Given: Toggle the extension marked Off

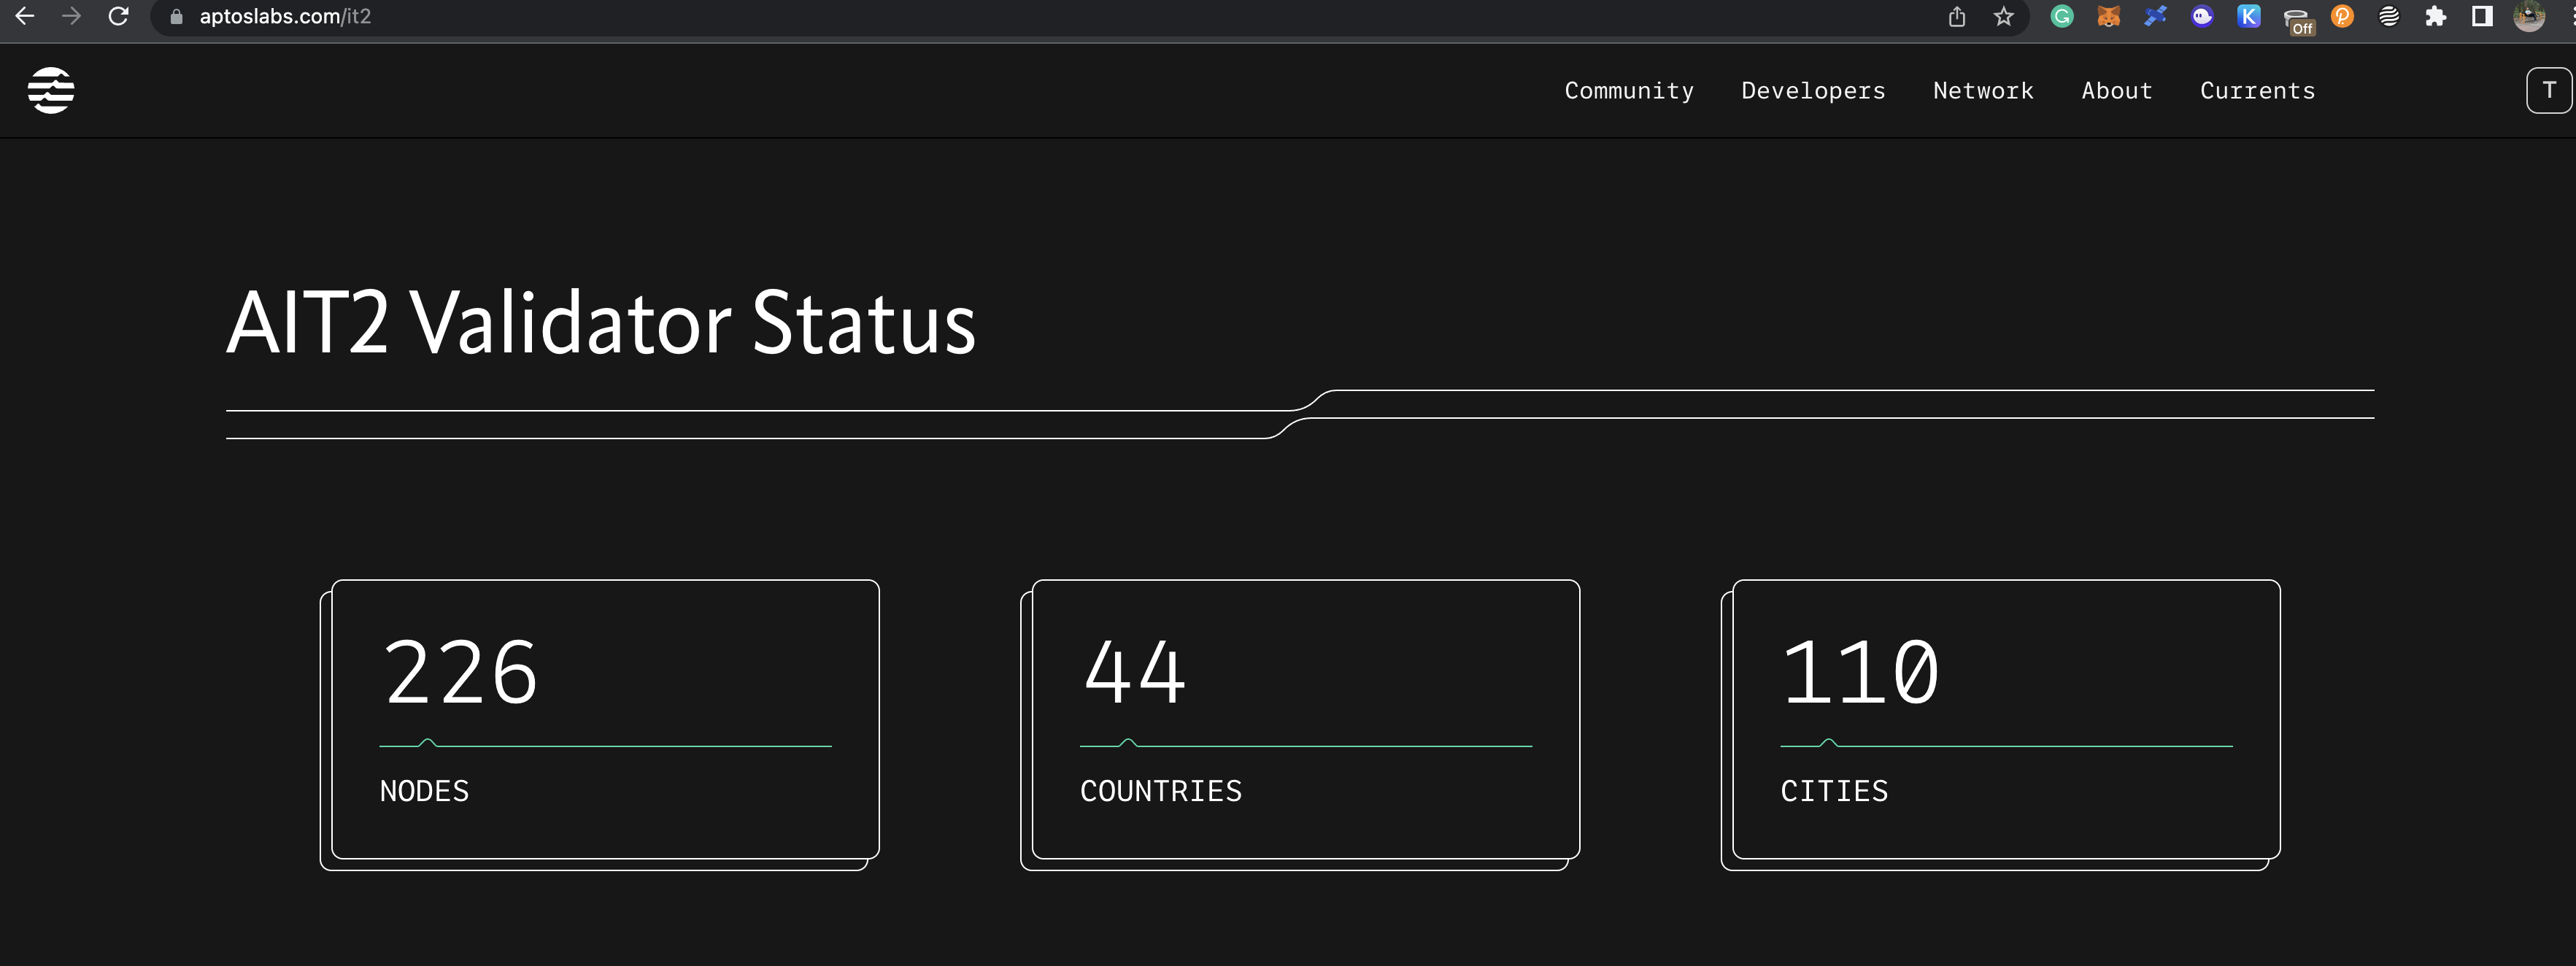Looking at the screenshot, I should [2296, 18].
